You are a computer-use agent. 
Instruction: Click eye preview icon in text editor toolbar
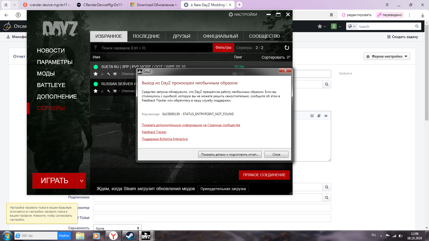tap(326, 116)
